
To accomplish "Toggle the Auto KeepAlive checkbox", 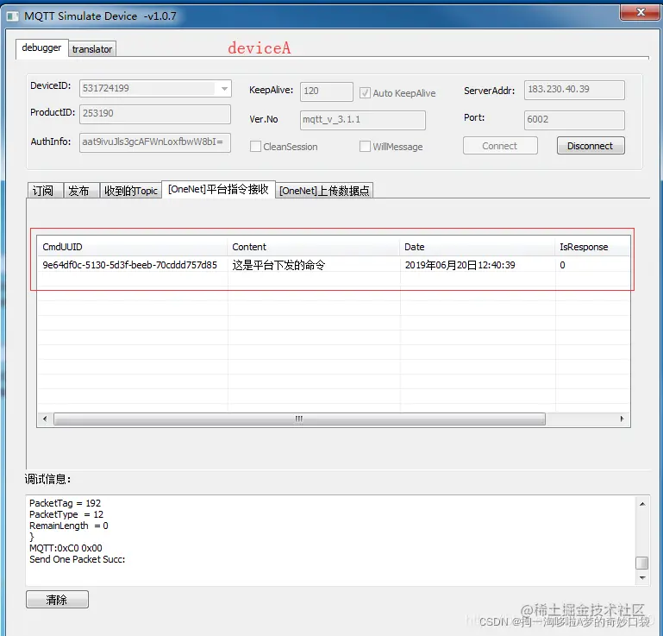I will pyautogui.click(x=365, y=93).
